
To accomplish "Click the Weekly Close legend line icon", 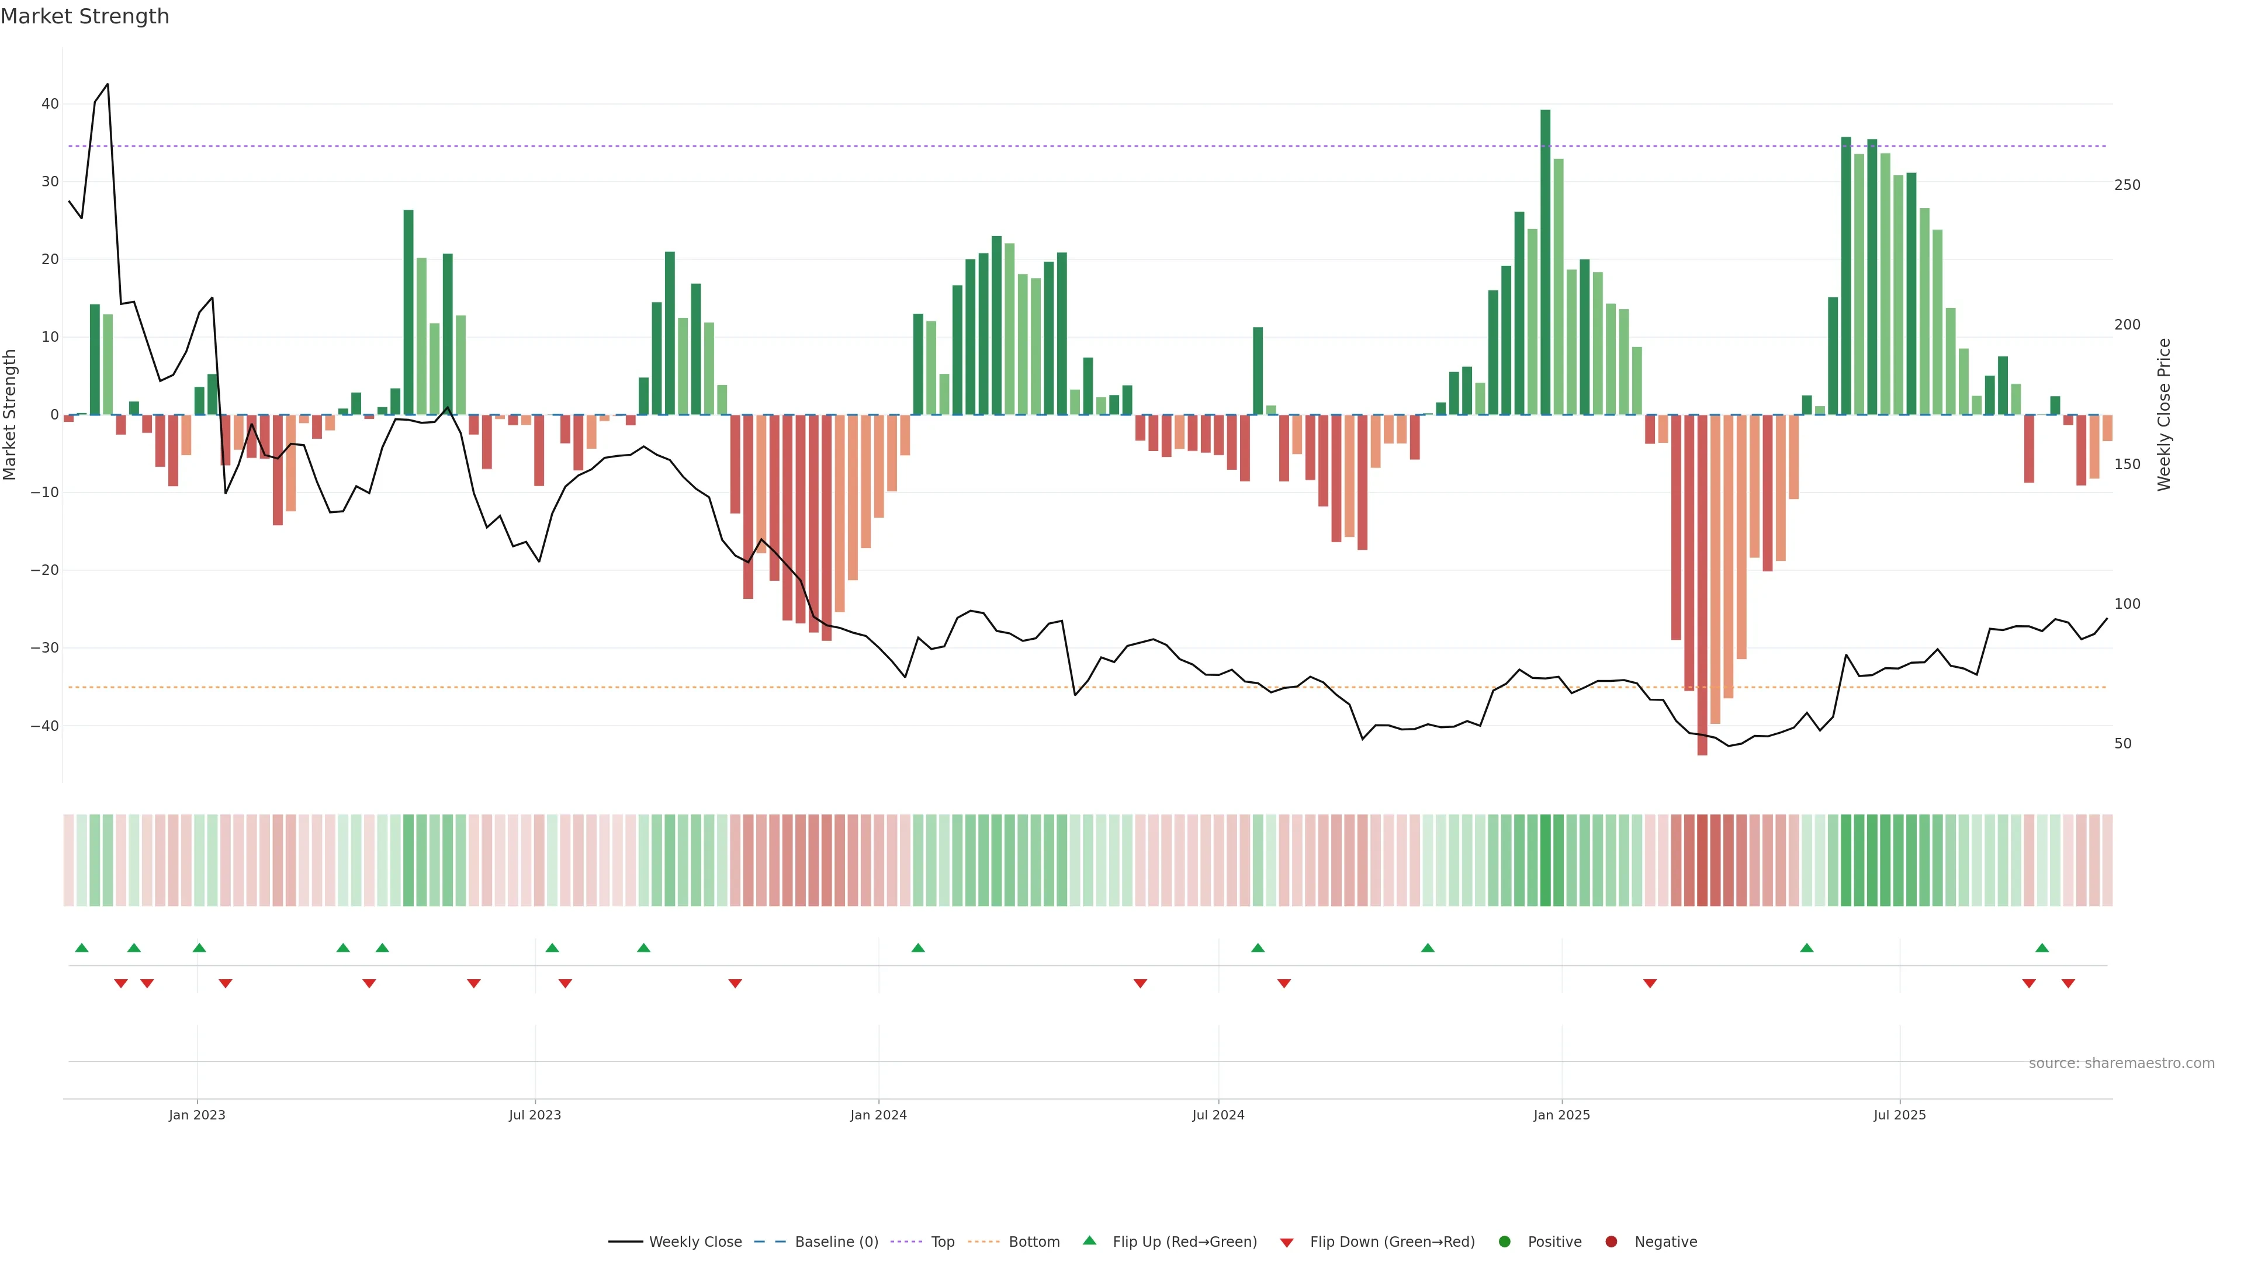I will [625, 1242].
